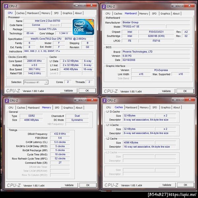Click the Core Voltage value 1.344 V

tap(63, 33)
